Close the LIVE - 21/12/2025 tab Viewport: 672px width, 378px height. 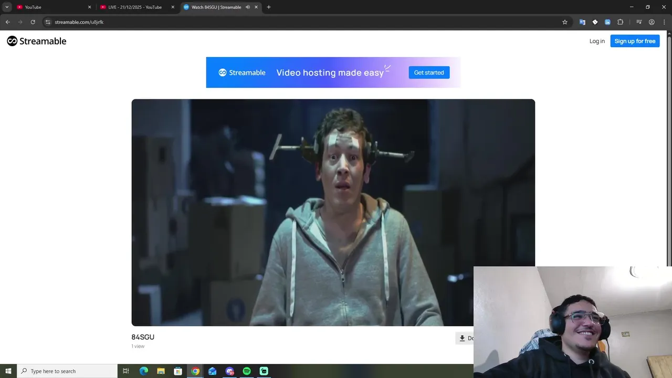[173, 7]
